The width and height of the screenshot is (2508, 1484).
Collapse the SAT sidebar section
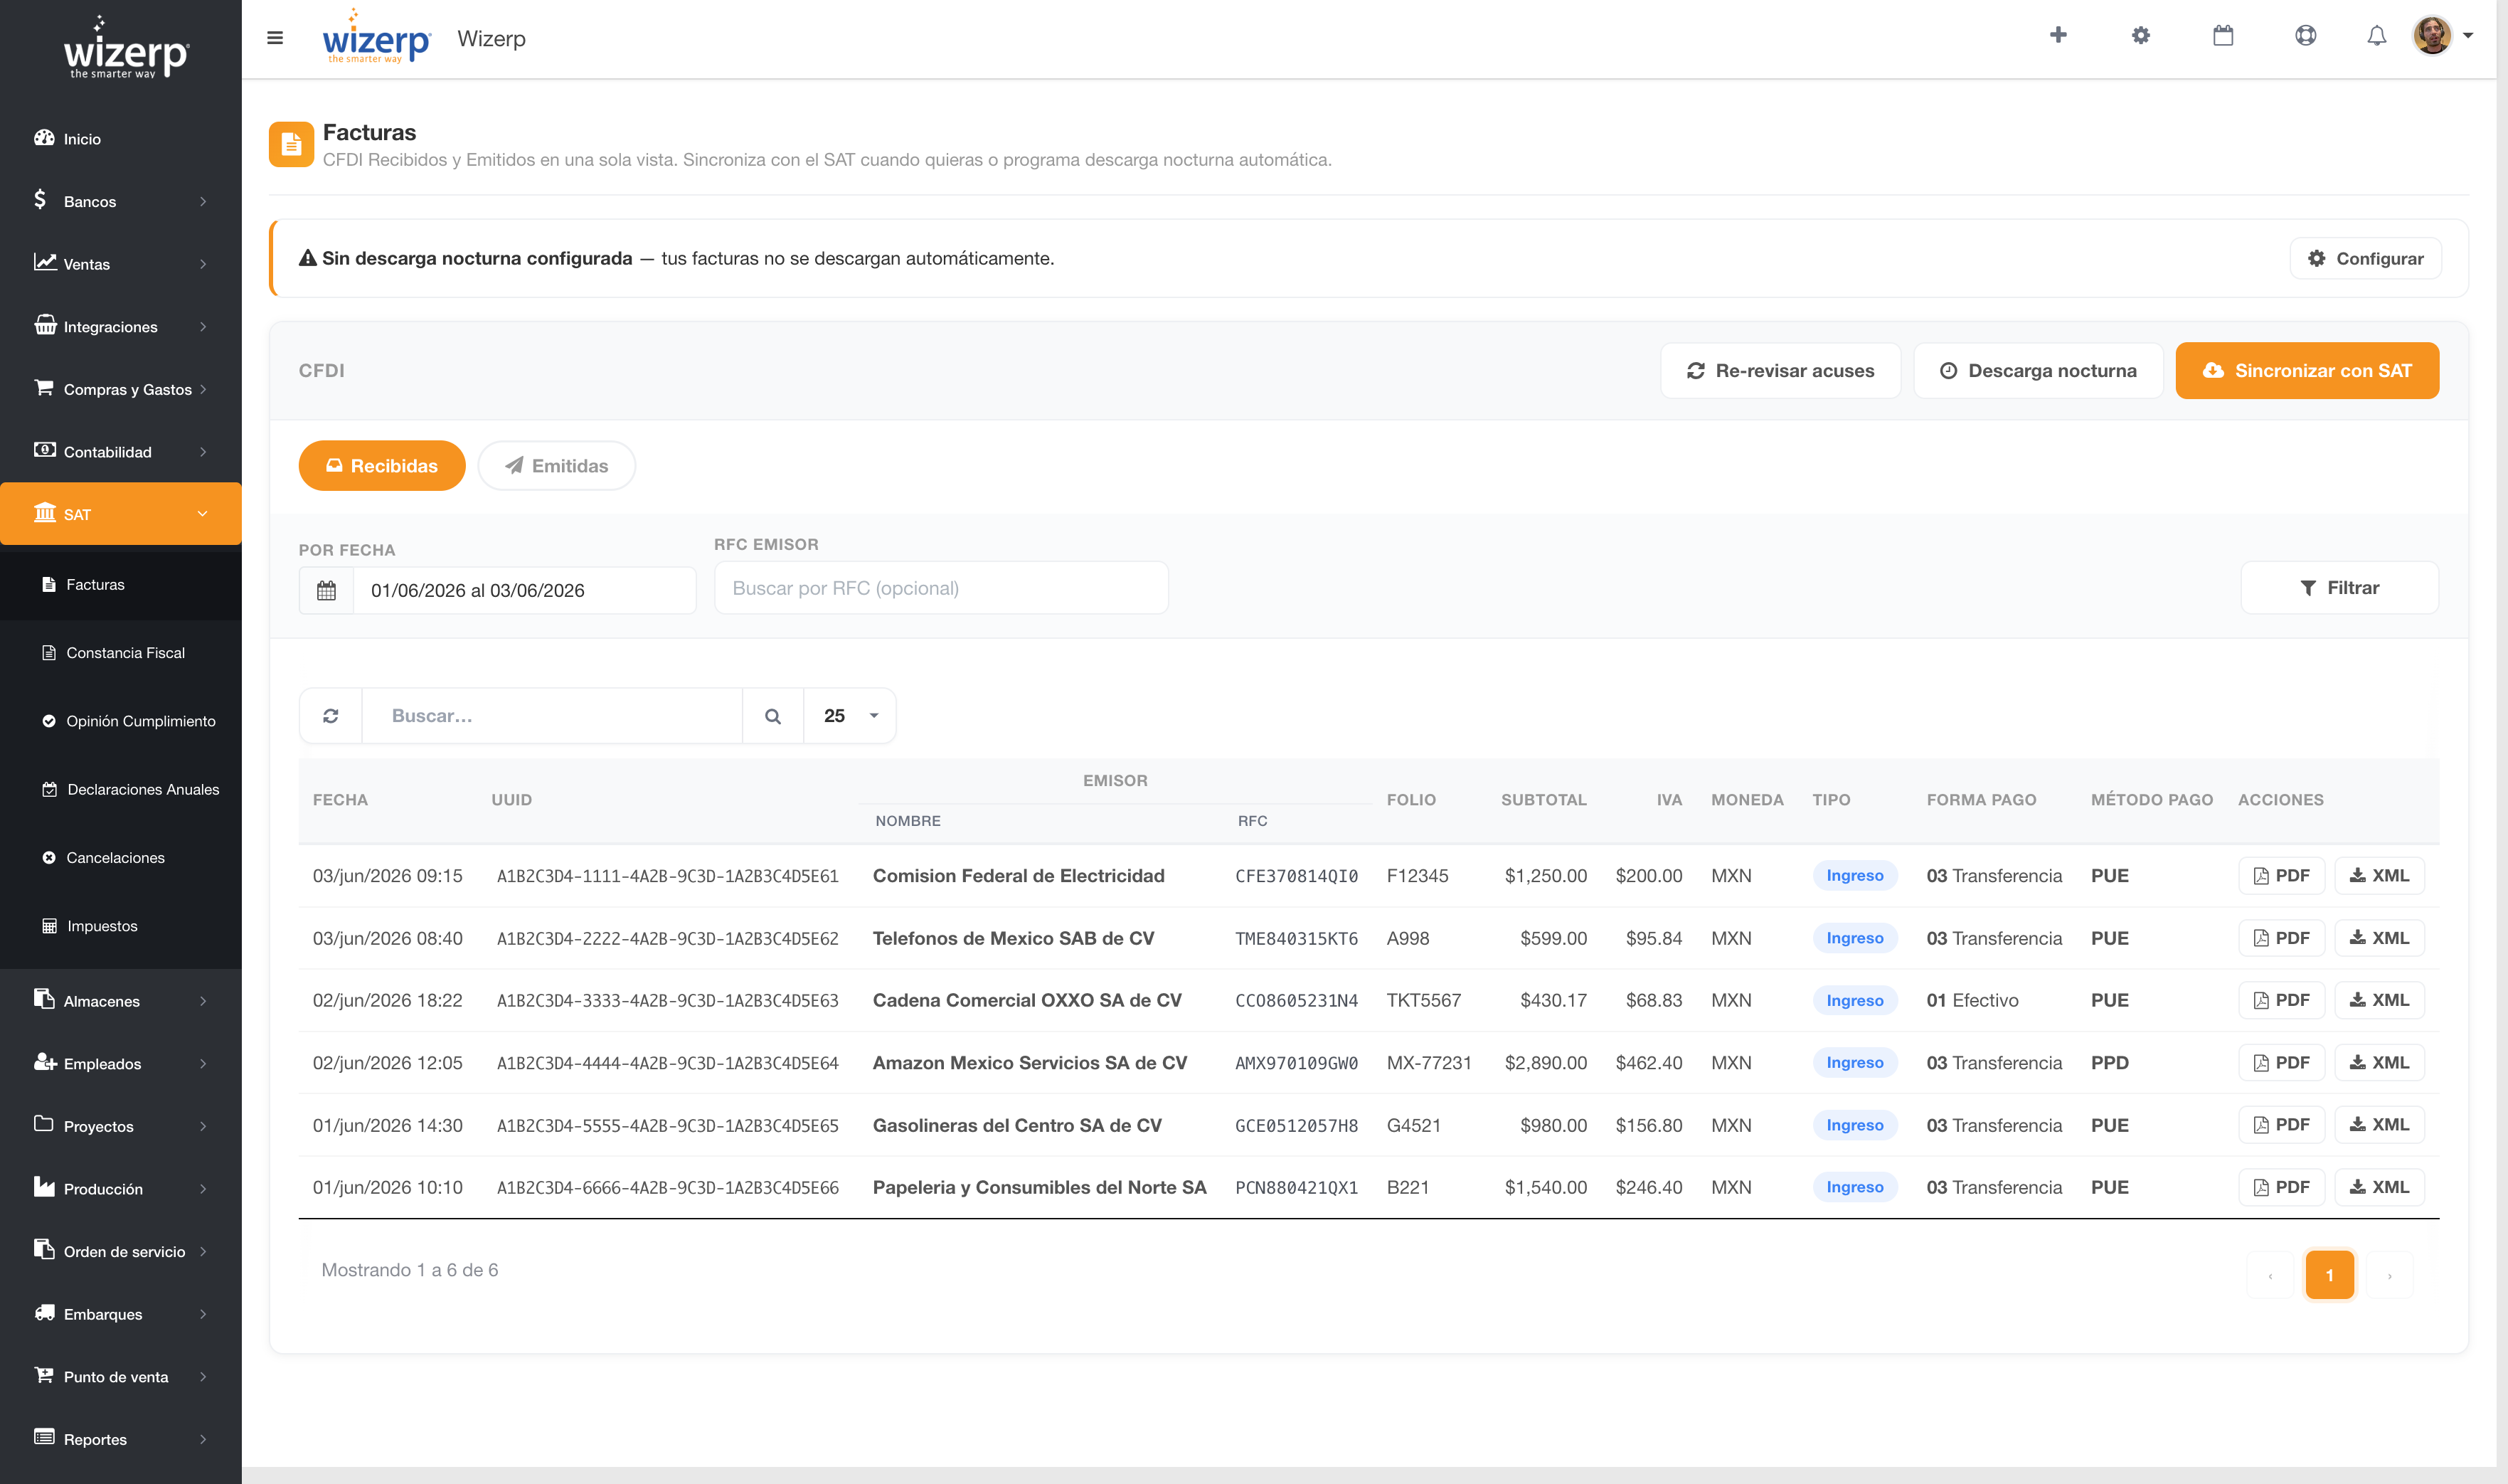pos(121,514)
